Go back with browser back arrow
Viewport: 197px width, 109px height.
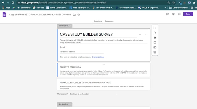[3, 3]
